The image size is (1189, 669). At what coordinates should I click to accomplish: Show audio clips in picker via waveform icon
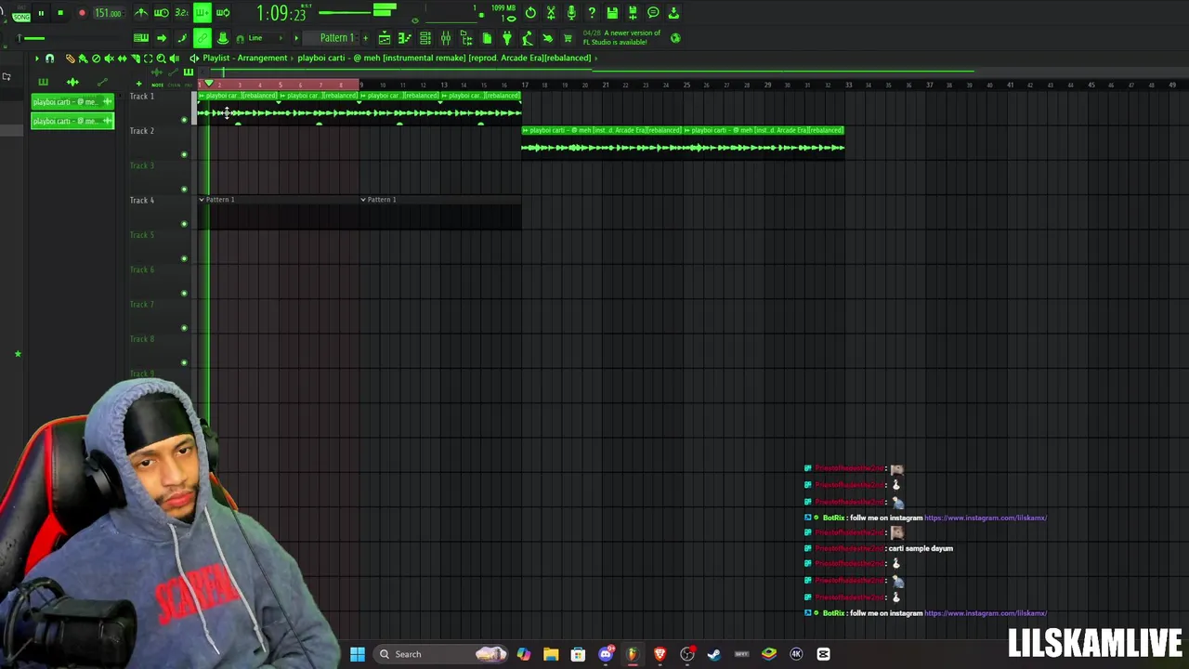[x=72, y=82]
